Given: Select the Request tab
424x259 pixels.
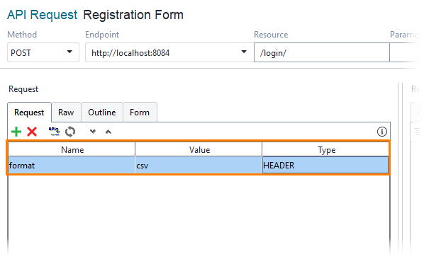Looking at the screenshot, I should point(29,113).
